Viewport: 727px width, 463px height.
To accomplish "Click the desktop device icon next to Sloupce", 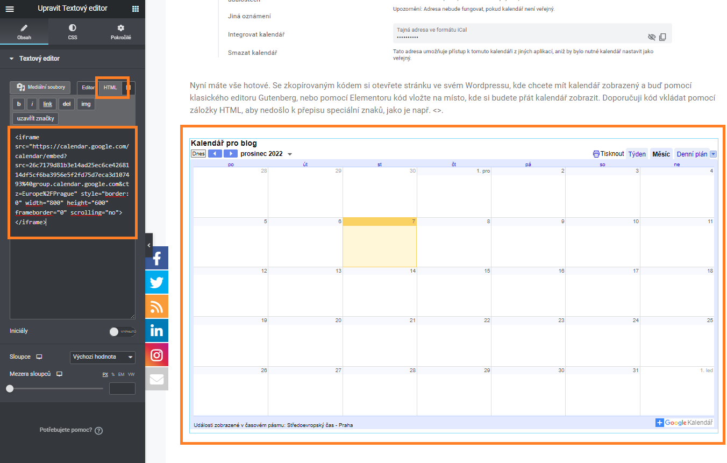I will 39,357.
